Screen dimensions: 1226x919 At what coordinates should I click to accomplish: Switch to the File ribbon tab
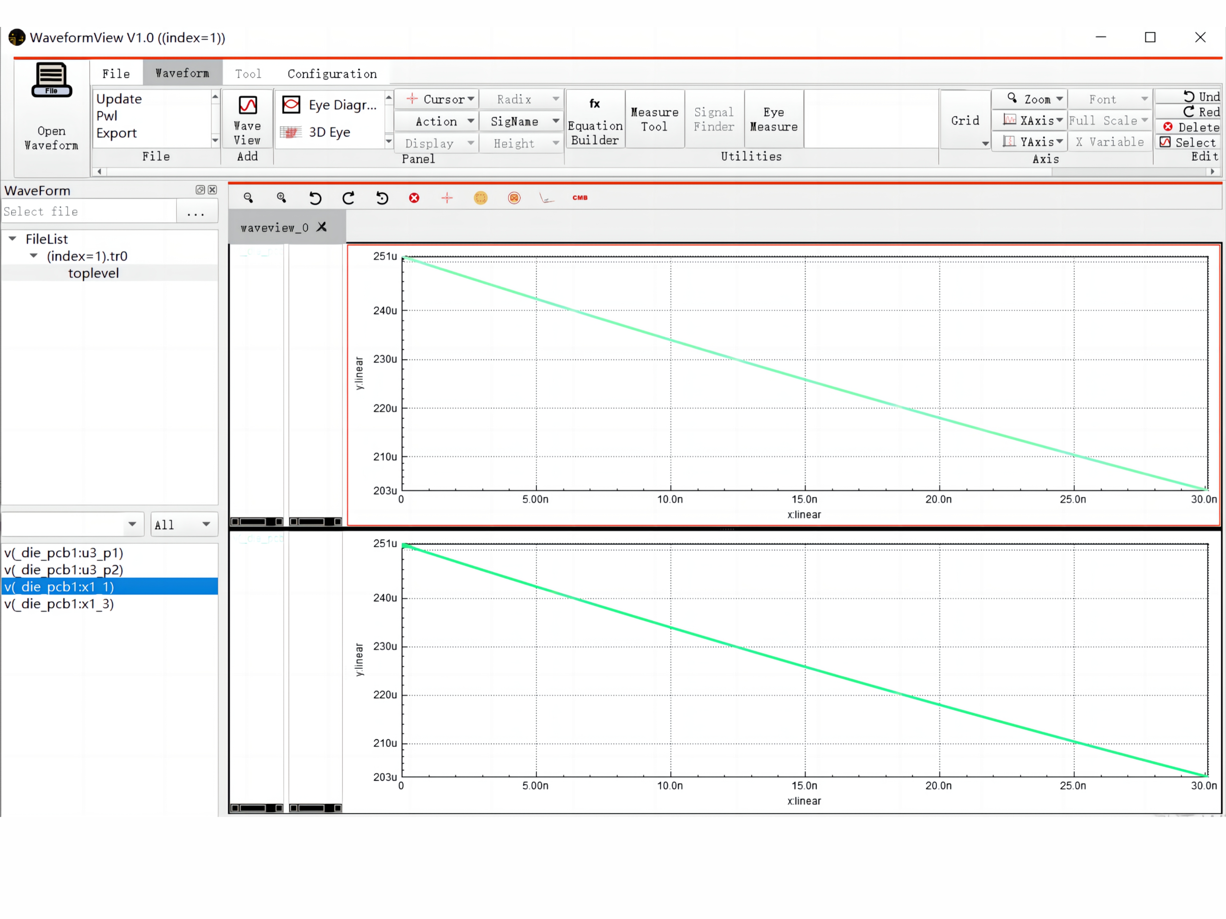tap(116, 74)
